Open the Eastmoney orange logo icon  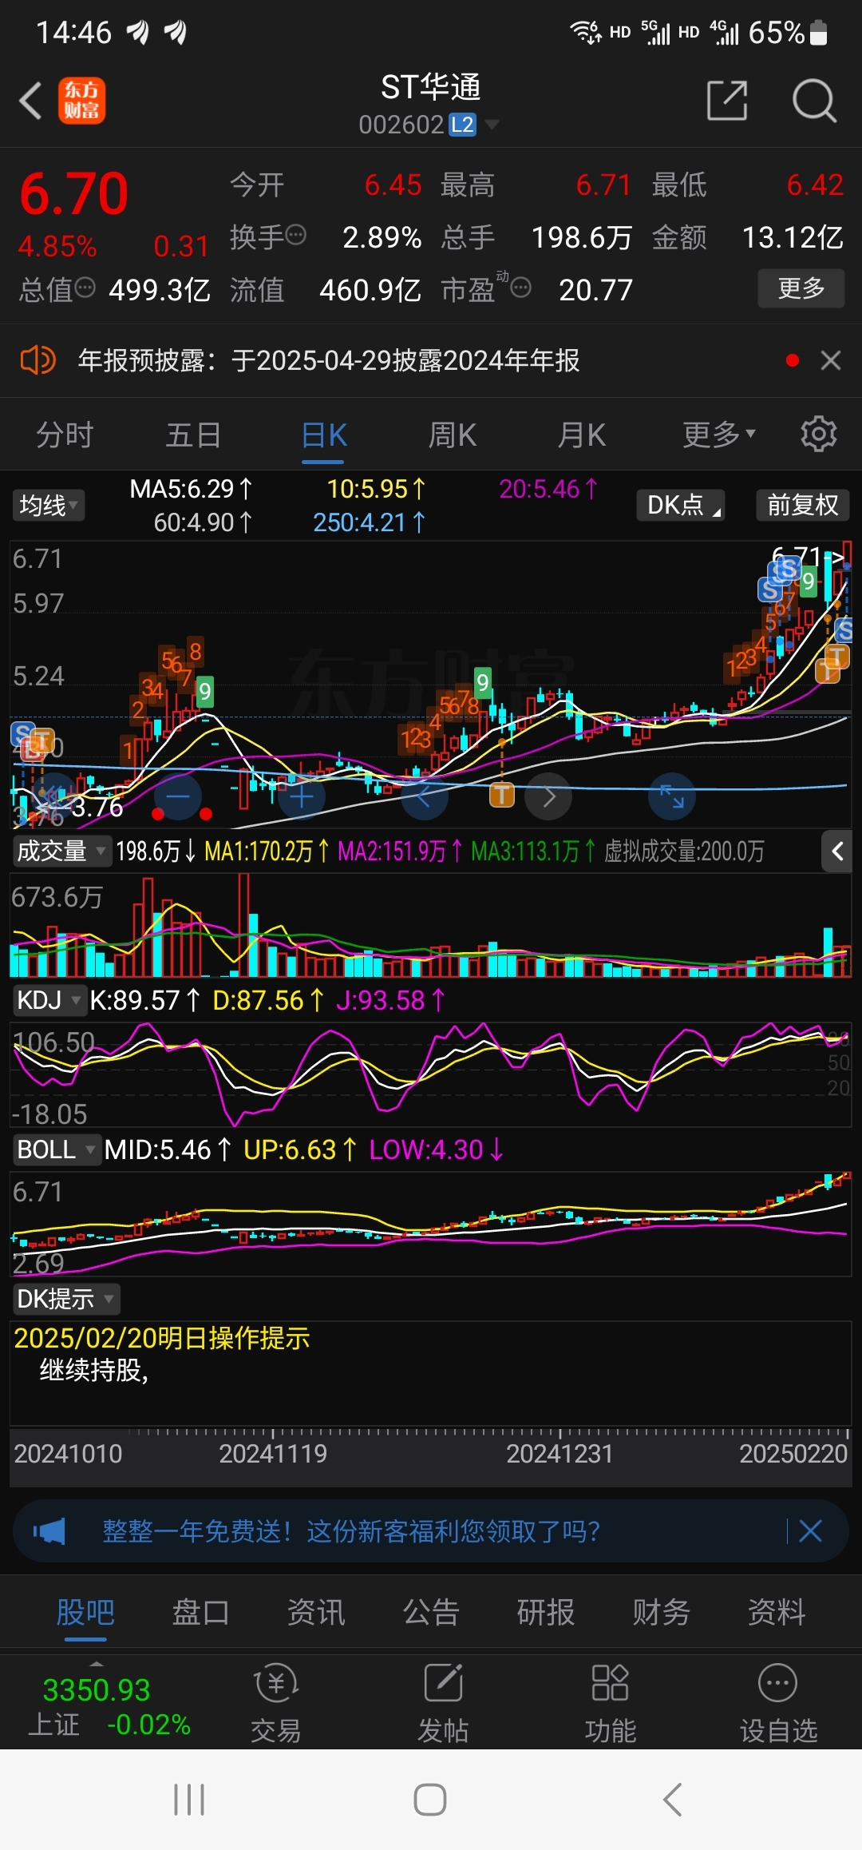(x=81, y=101)
